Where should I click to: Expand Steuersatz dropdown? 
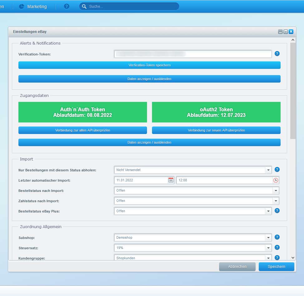pos(268,248)
